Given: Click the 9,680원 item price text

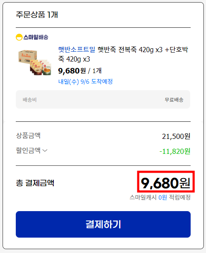Looking at the screenshot, I should pyautogui.click(x=72, y=71).
